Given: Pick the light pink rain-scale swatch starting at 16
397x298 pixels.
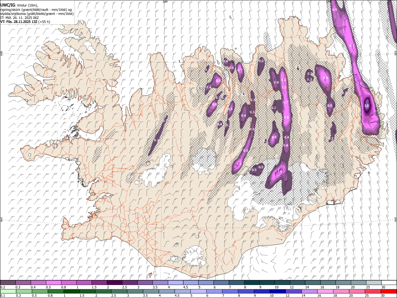Looking at the screenshot, I should (x=325, y=291).
